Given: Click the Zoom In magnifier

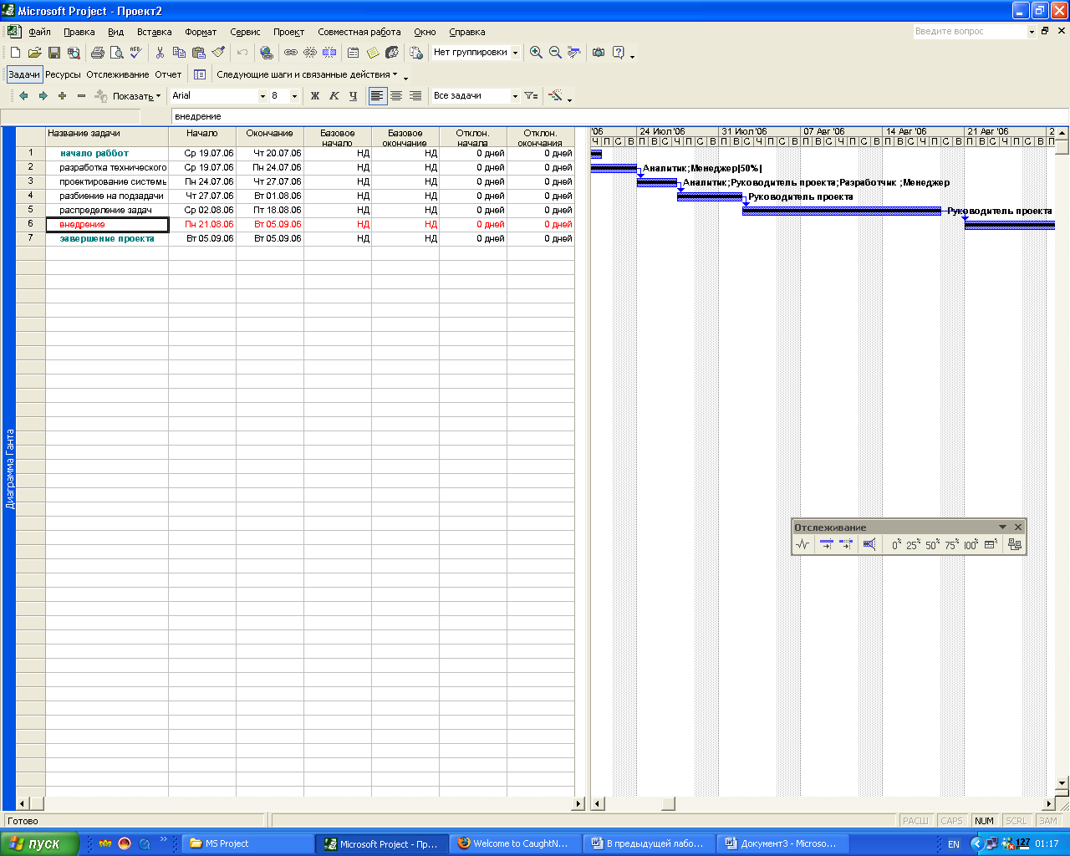Looking at the screenshot, I should (x=536, y=53).
